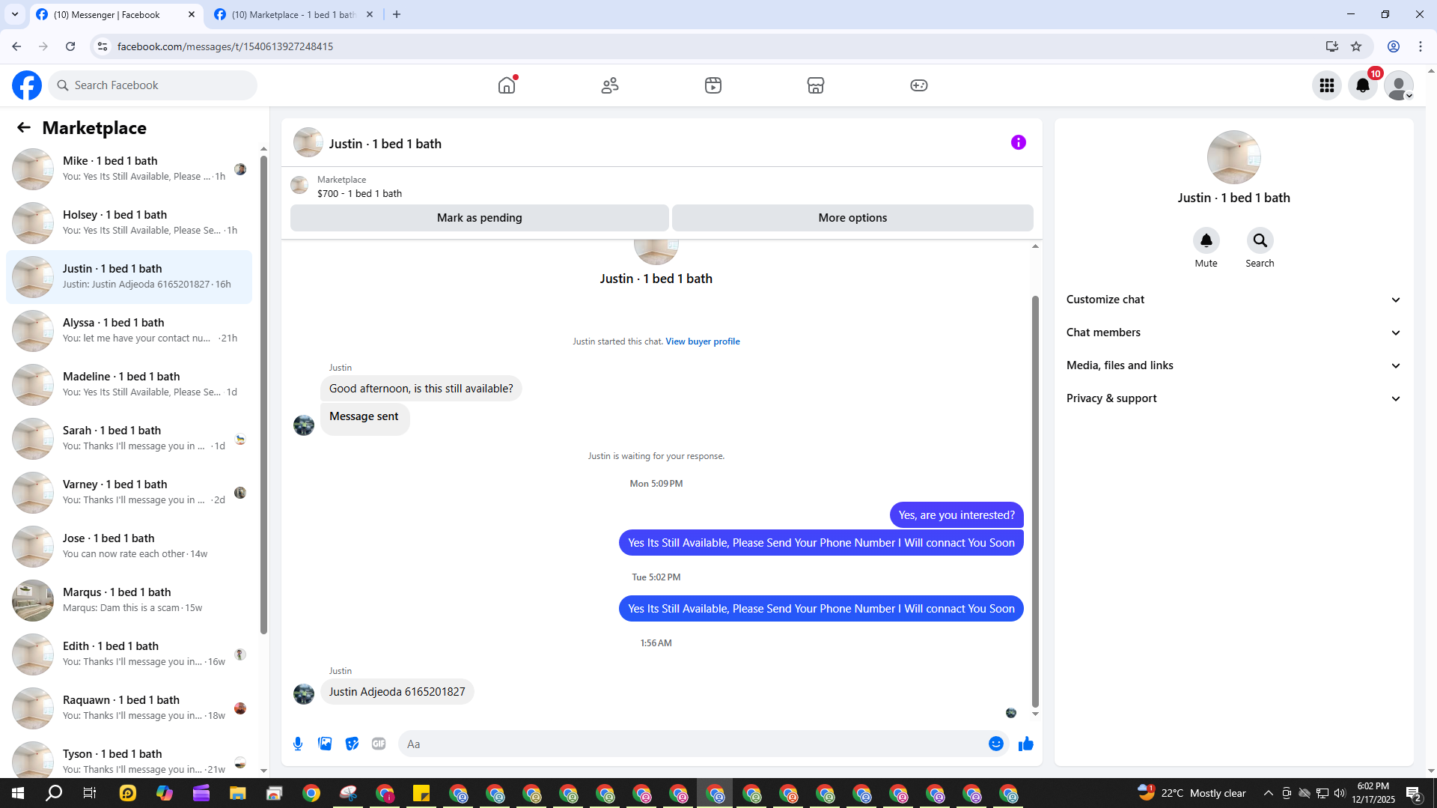Click the 'Justin Adjeoda 6165201827' message

point(397,692)
